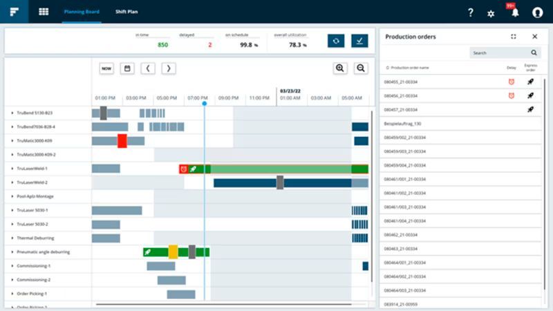Go to next time range arrow

click(x=169, y=68)
